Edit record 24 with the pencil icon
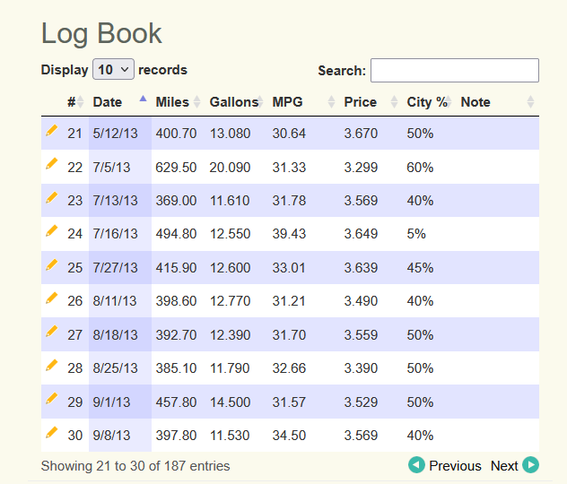The image size is (567, 484). [x=52, y=231]
